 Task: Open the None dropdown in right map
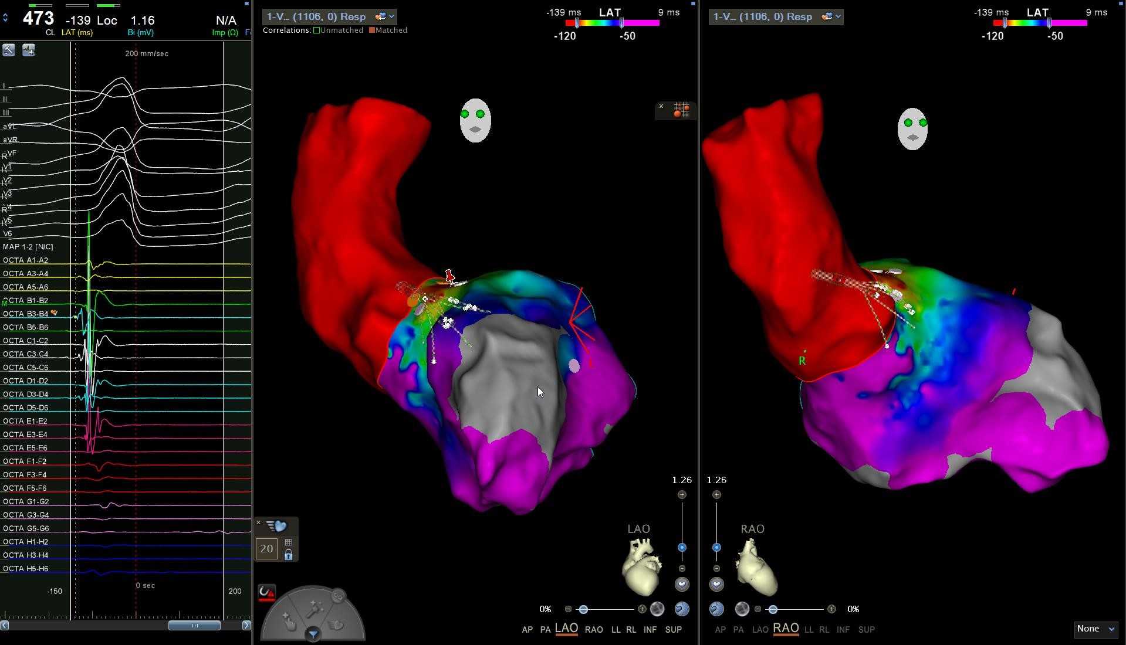tap(1095, 629)
